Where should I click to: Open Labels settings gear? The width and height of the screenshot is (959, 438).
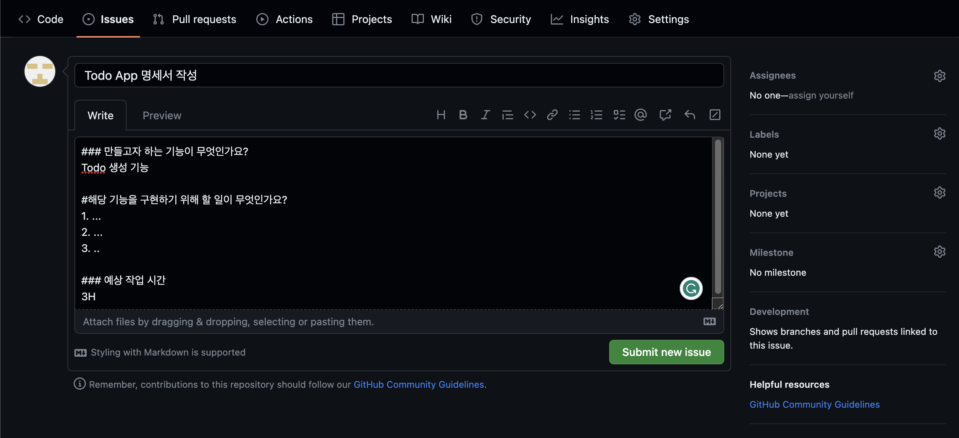[x=939, y=134]
